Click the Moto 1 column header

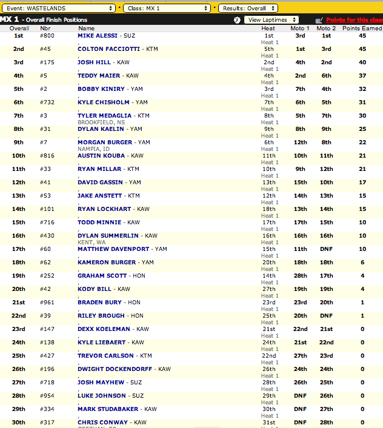pyautogui.click(x=299, y=28)
